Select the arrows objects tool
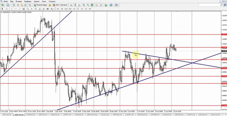Screen dimensions: 227x116 click(x=52, y=9)
